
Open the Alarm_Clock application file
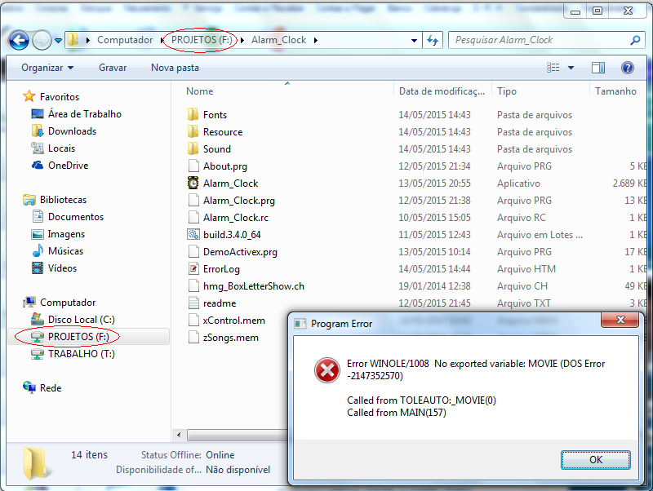(x=230, y=184)
